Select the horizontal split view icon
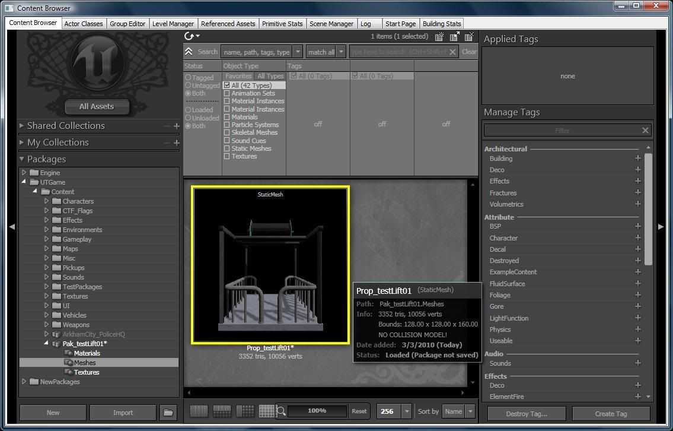This screenshot has width=673, height=431. pos(222,411)
